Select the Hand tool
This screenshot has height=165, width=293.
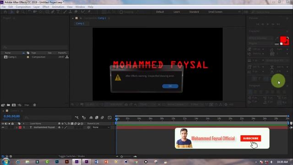pos(17,12)
